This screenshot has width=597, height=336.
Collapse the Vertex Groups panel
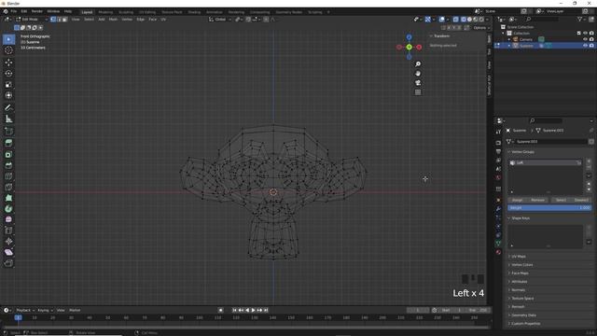(x=522, y=151)
